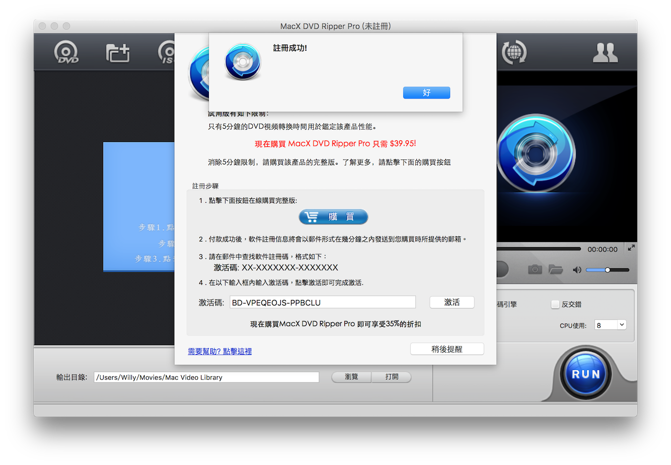Screen dimensions: 671x465
Task: Click the 購買 shopping cart button
Action: (333, 217)
